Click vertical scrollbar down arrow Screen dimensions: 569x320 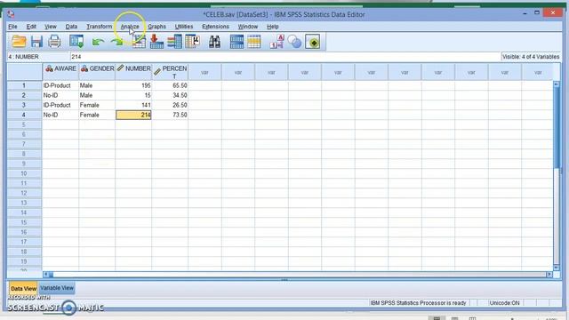click(557, 268)
